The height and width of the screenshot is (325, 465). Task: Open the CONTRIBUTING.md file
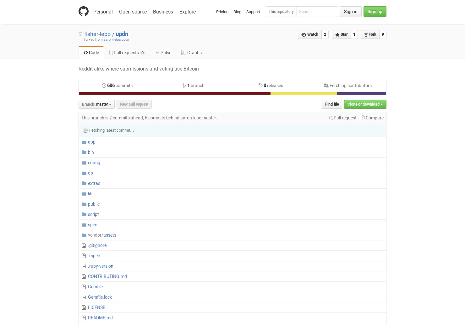click(x=107, y=276)
